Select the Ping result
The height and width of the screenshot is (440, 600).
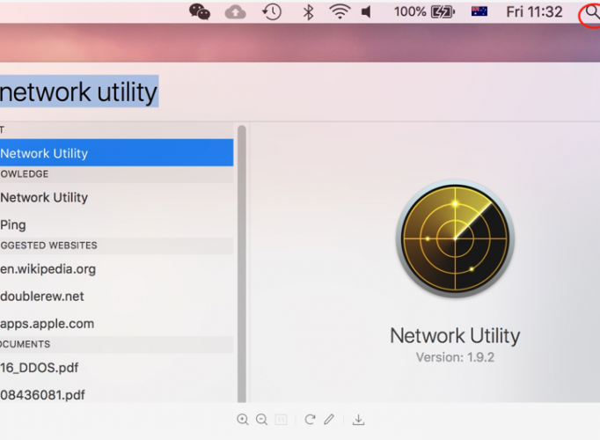117,224
